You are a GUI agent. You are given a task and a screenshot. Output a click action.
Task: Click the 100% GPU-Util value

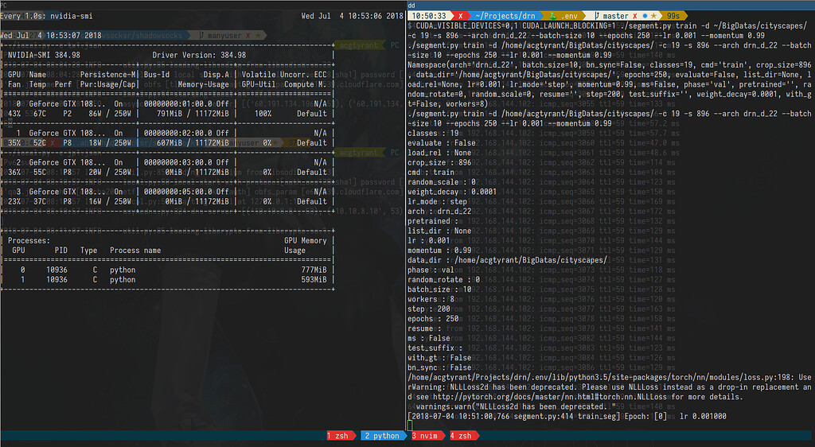(x=262, y=113)
